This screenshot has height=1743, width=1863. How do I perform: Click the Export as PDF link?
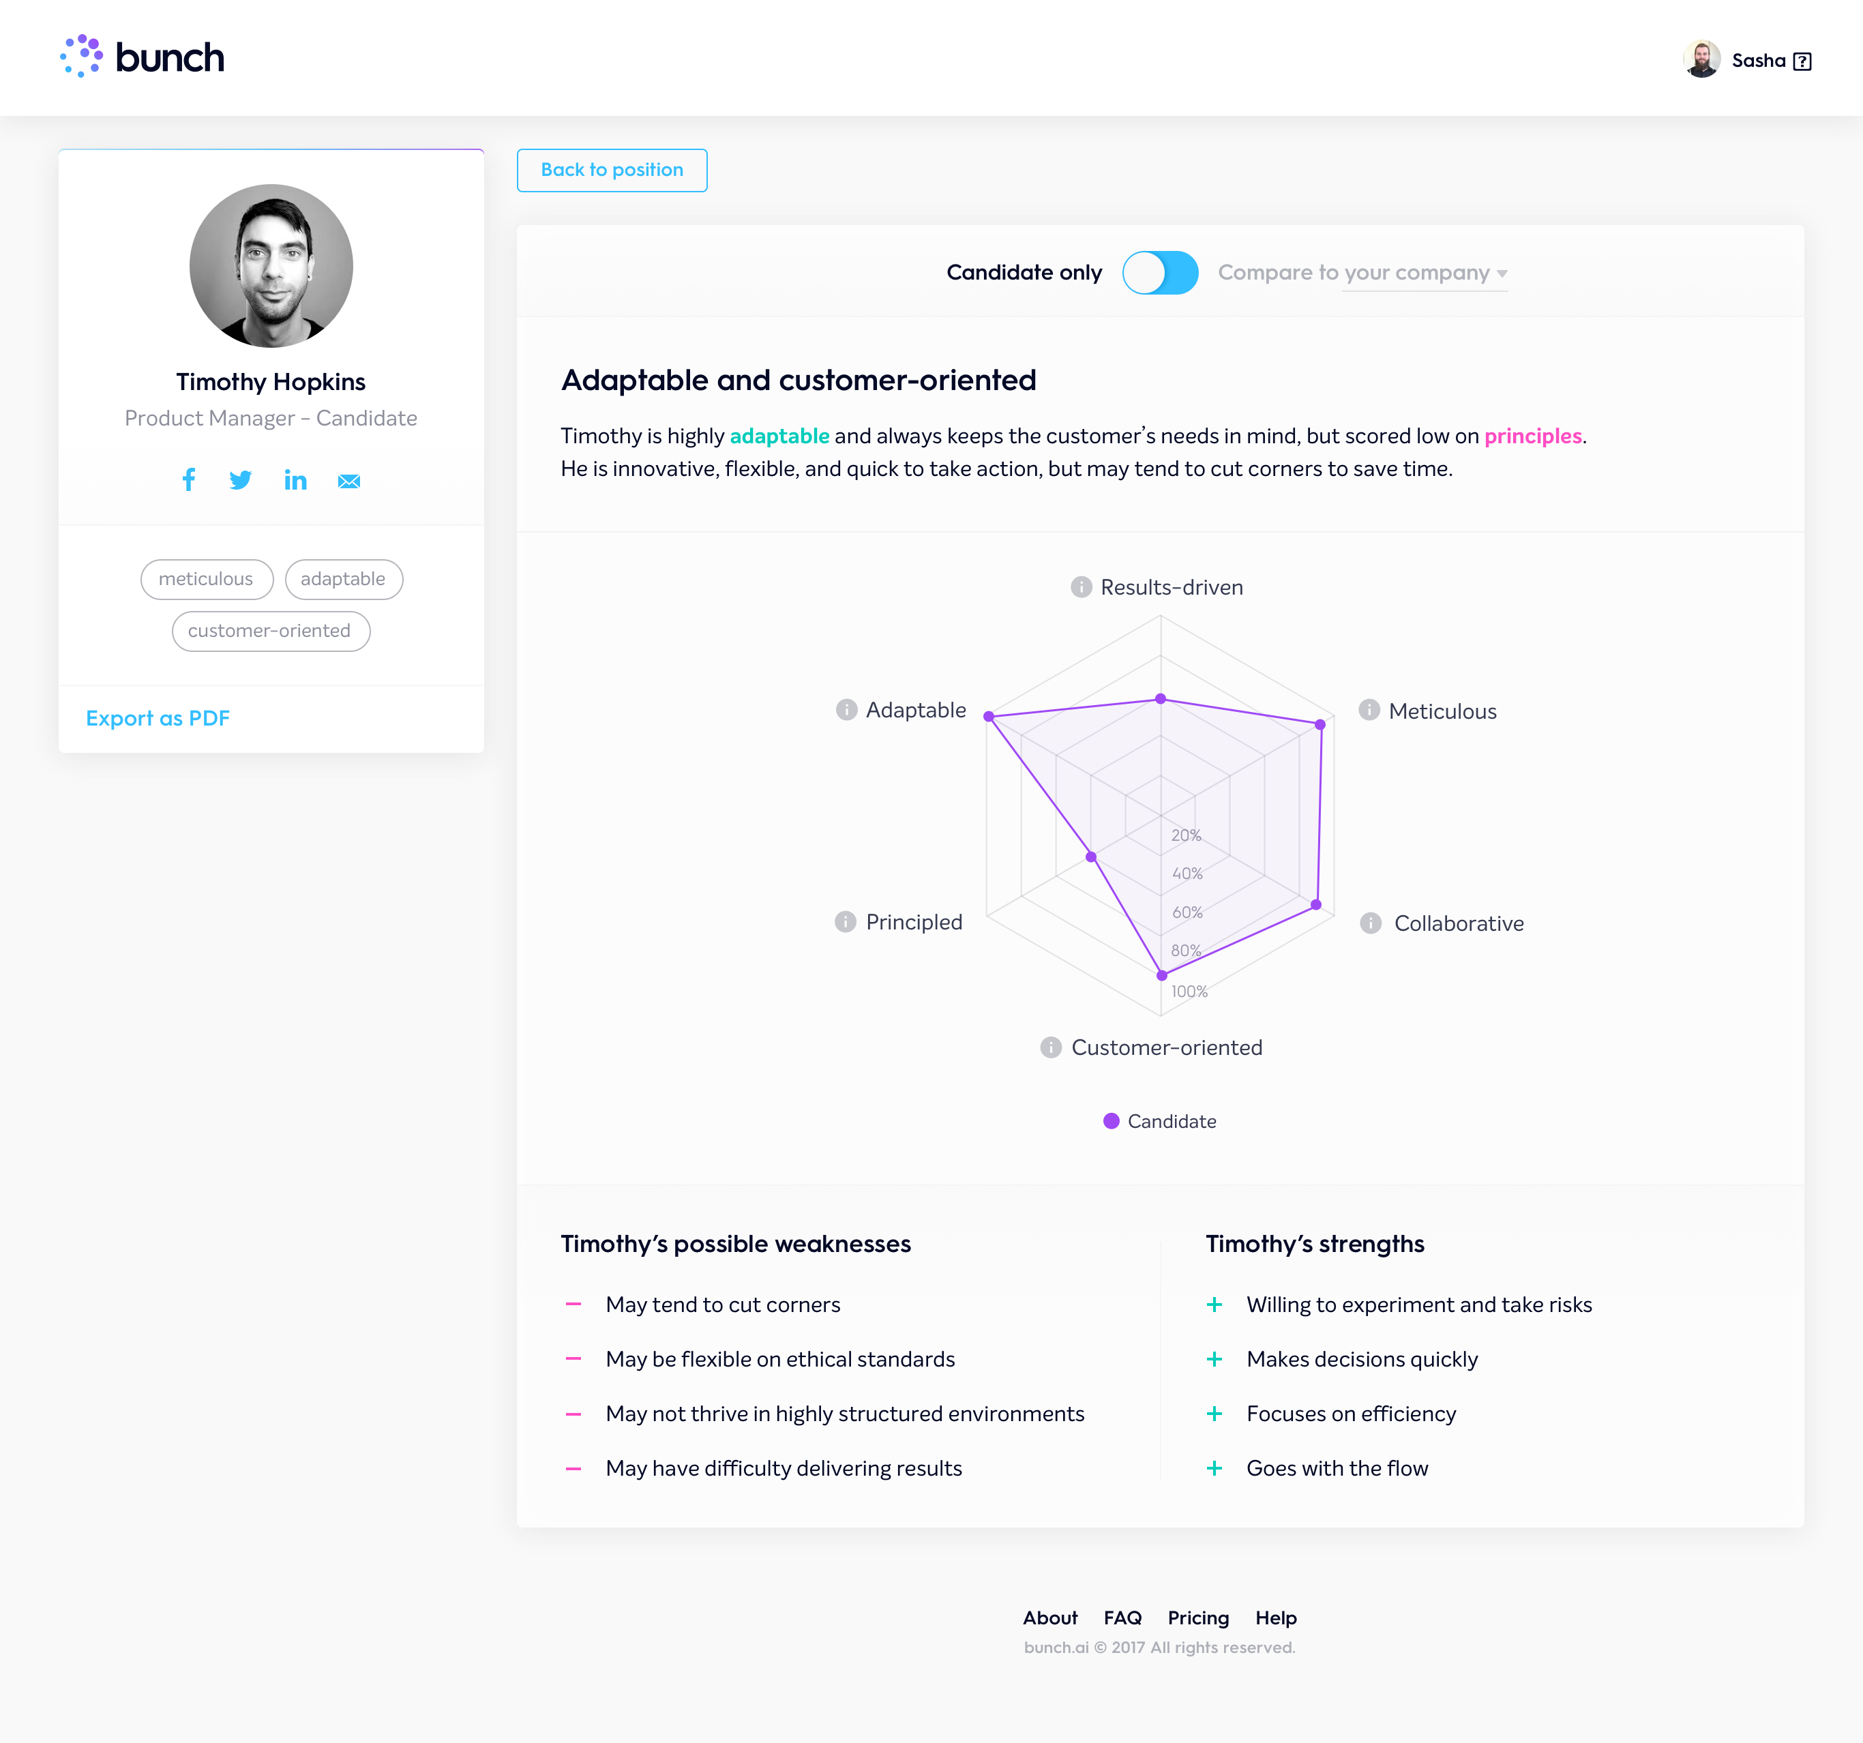[158, 718]
